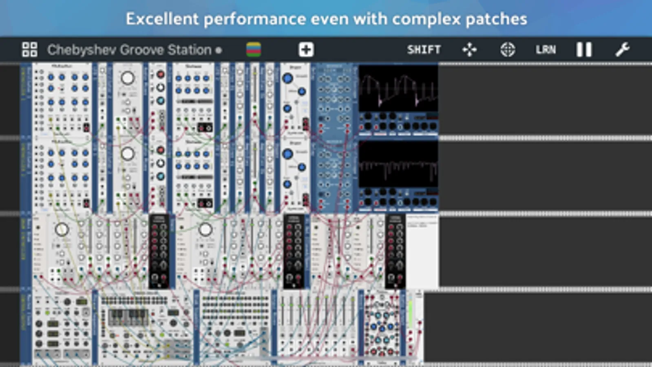The image size is (652, 367).
Task: Activate the four-arrow move modules icon
Action: (x=469, y=50)
